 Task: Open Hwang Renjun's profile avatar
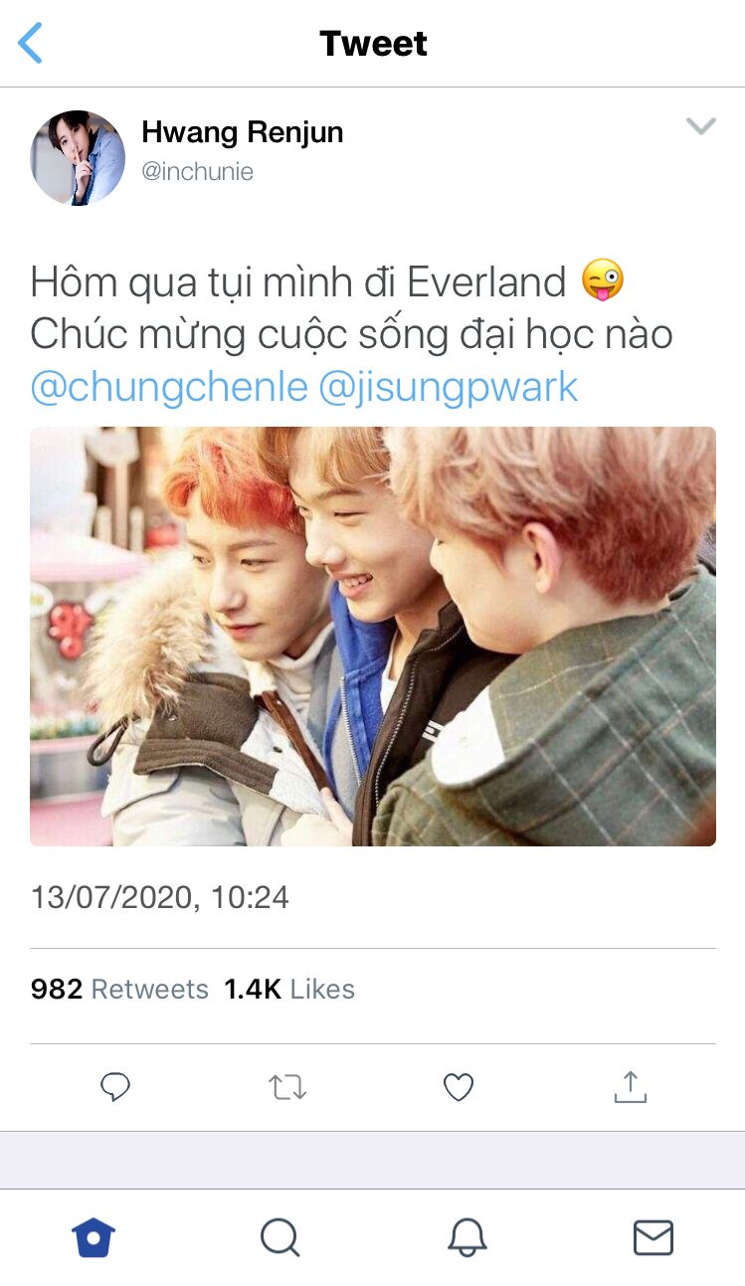click(x=78, y=157)
